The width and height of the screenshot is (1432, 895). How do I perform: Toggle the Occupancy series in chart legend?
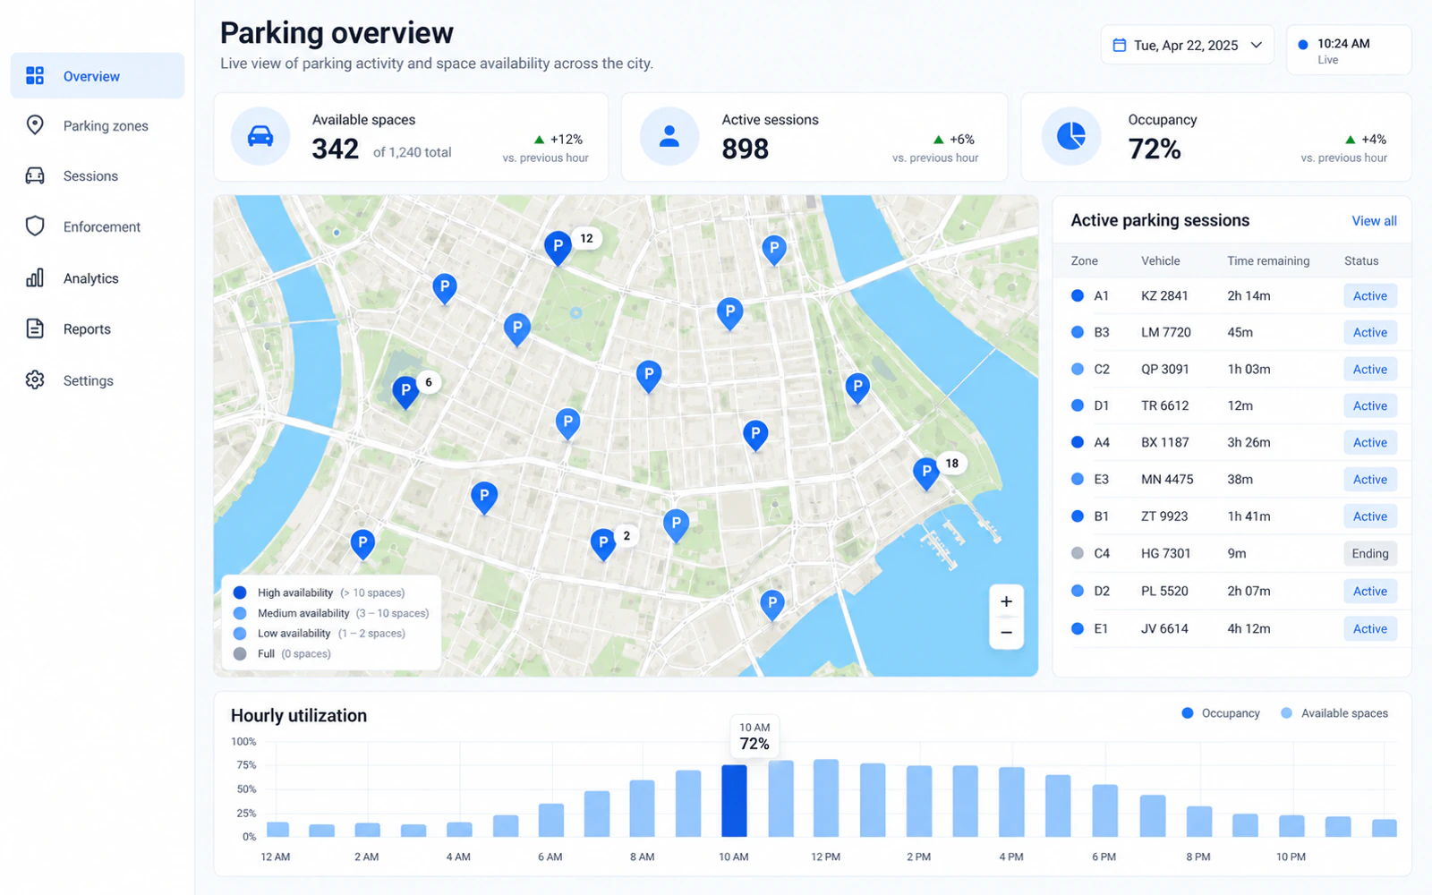click(1221, 713)
